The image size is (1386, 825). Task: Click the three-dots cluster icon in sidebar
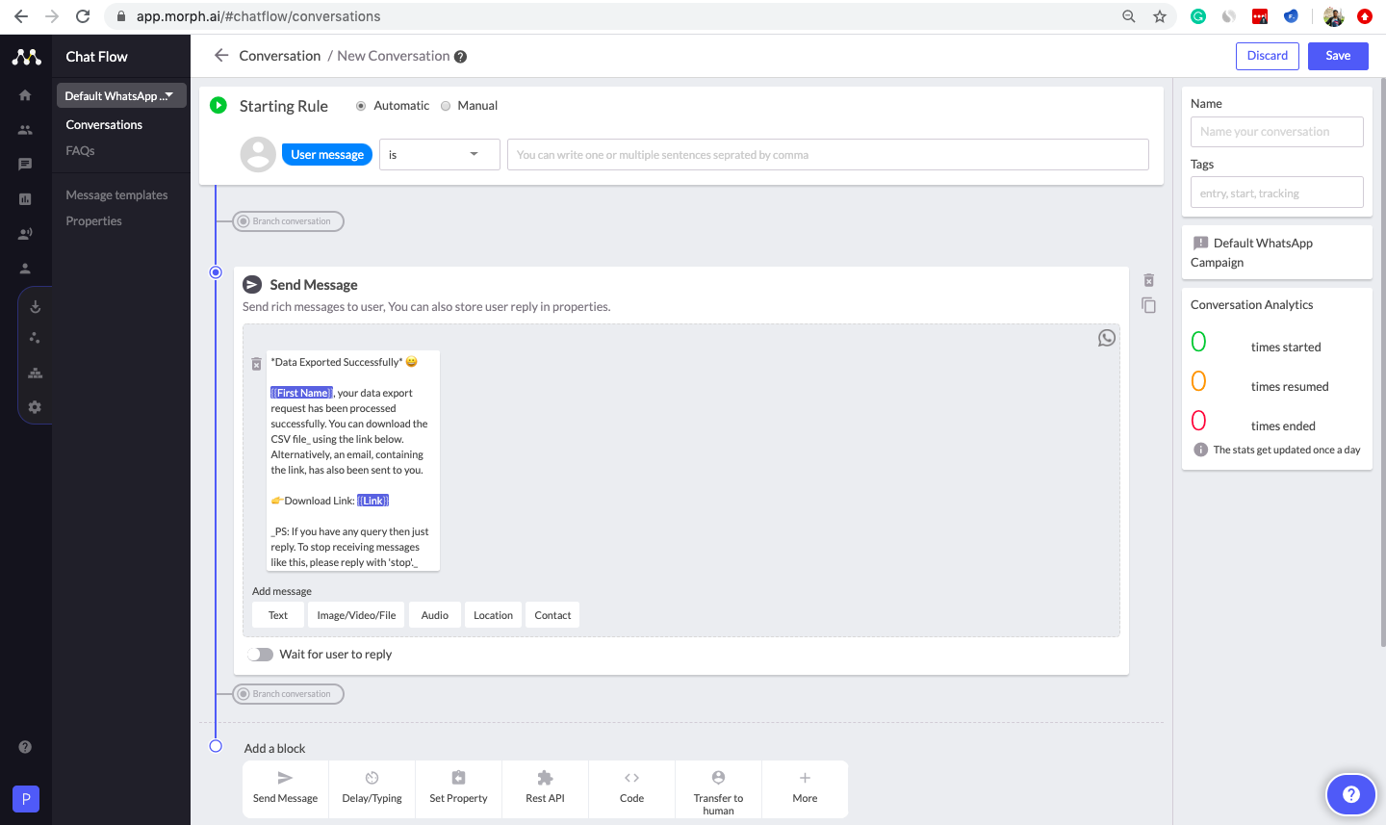[35, 338]
